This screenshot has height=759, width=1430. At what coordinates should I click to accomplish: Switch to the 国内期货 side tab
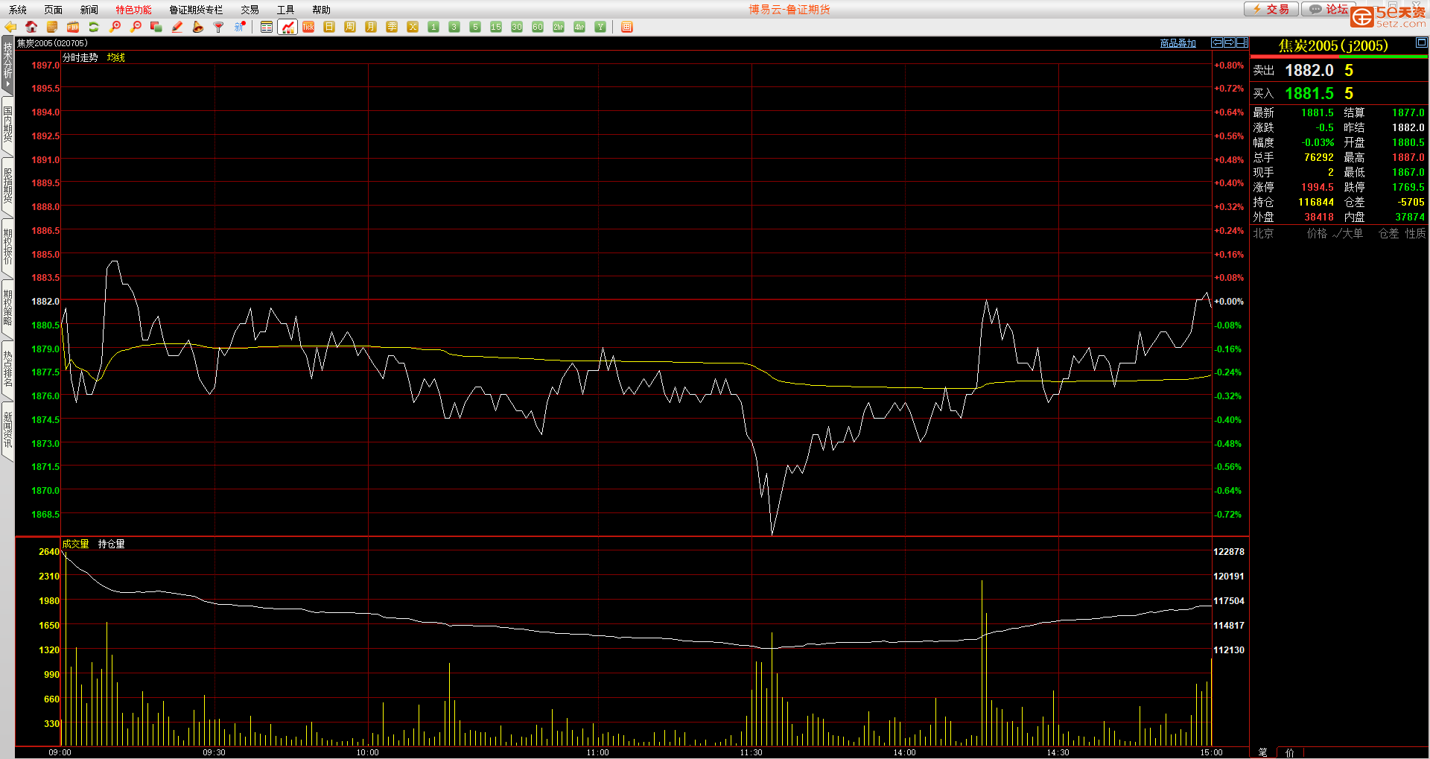[x=7, y=124]
